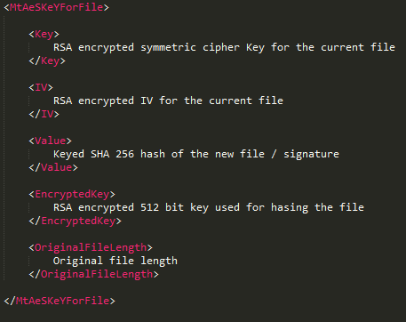
Task: Click the opening EncryptedKey tag
Action: tap(72, 194)
